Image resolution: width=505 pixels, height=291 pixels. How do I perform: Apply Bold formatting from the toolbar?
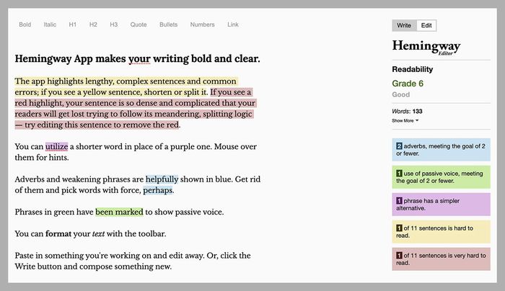coord(25,24)
